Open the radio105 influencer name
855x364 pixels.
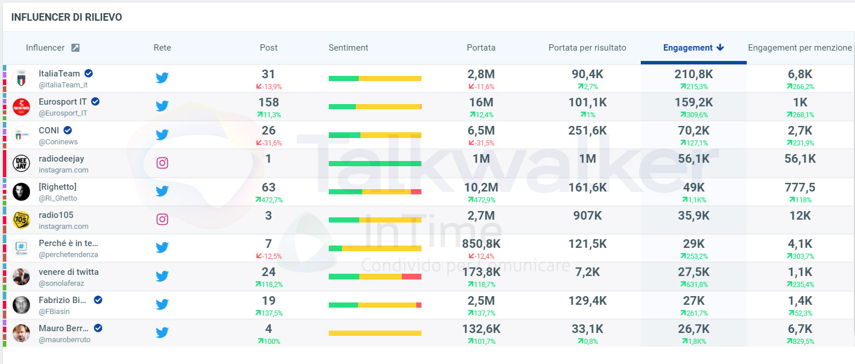tap(56, 215)
